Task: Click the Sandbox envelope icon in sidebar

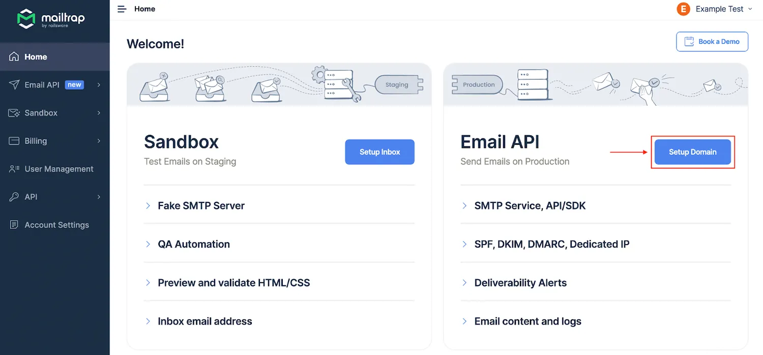Action: coord(14,113)
